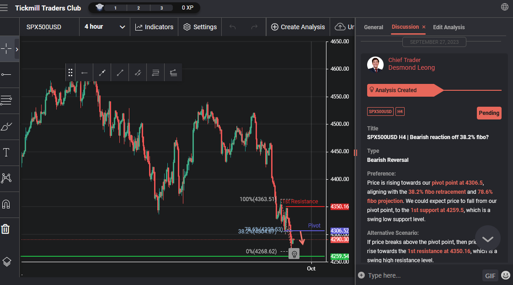Close the Discussion tab
This screenshot has height=285, width=513.
tap(424, 27)
